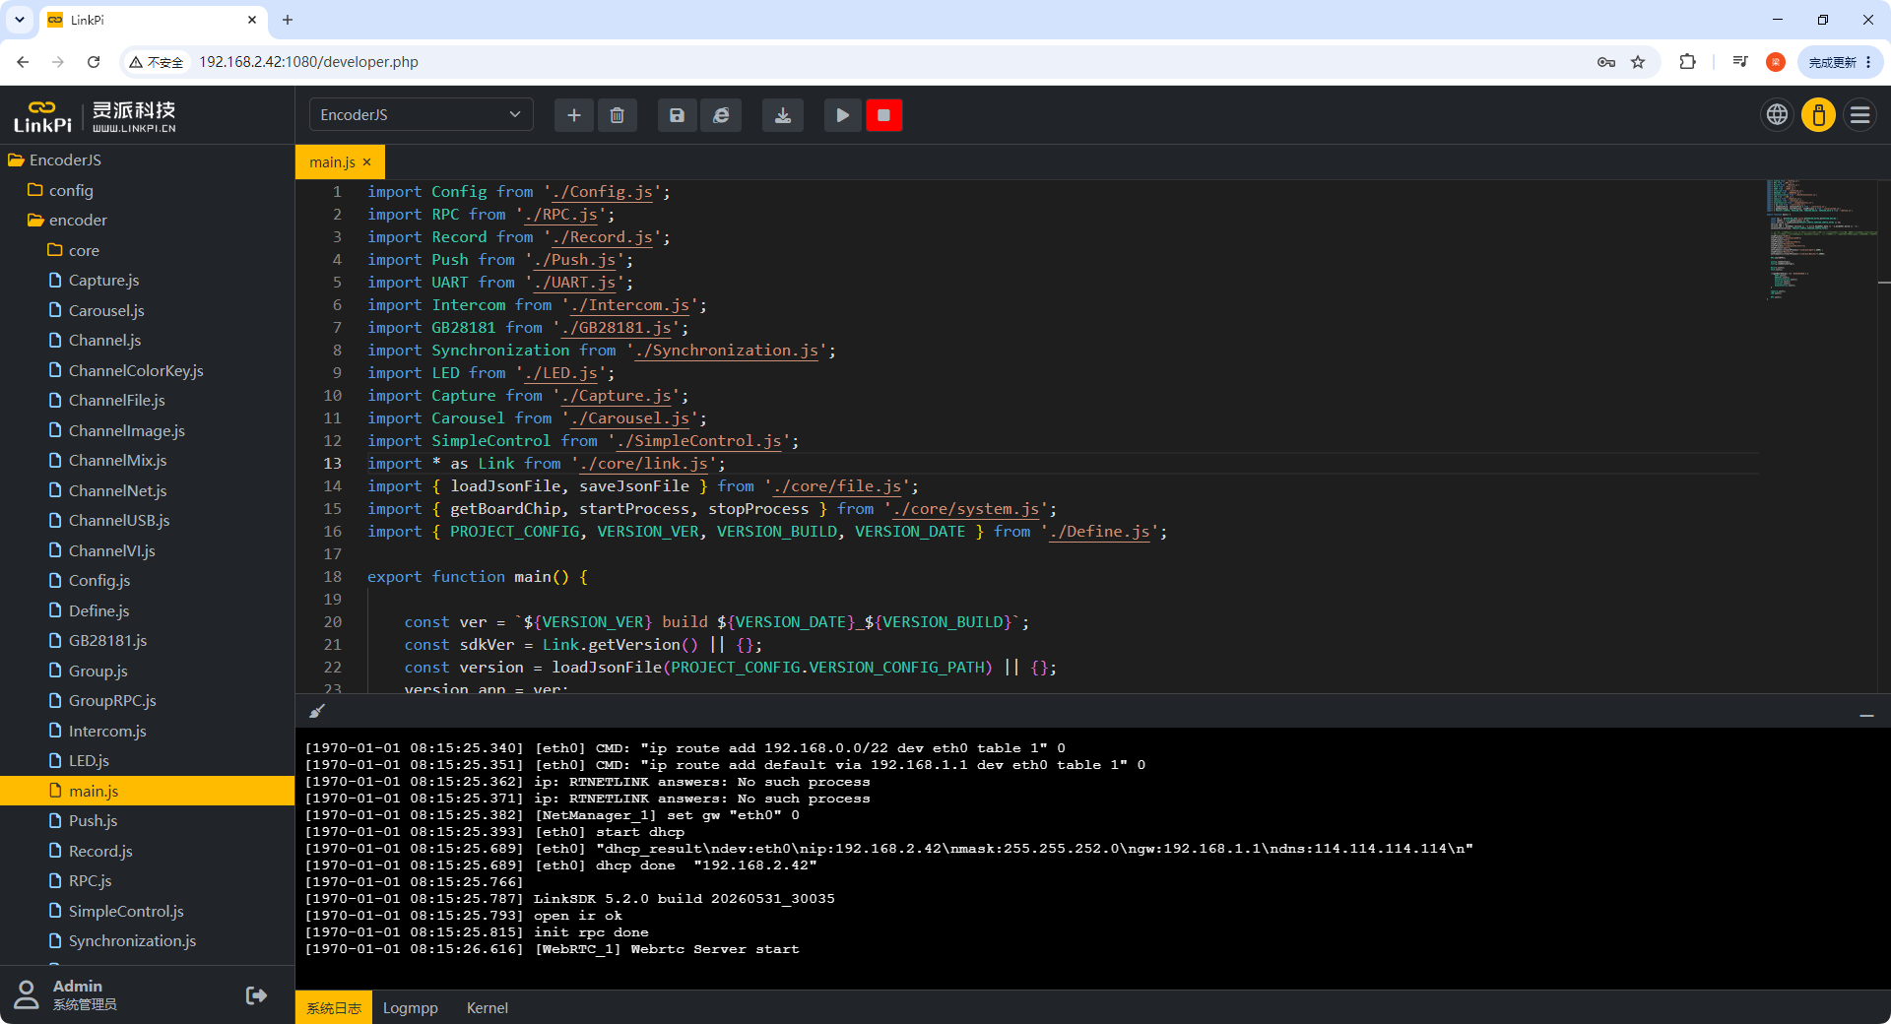Click the download icon in the toolbar
The image size is (1891, 1024).
pyautogui.click(x=783, y=115)
